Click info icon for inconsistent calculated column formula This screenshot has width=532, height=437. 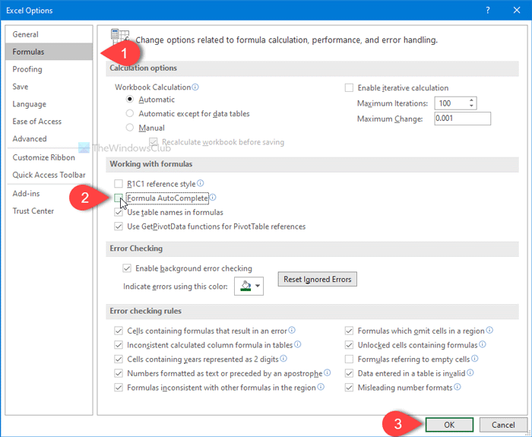pos(298,344)
